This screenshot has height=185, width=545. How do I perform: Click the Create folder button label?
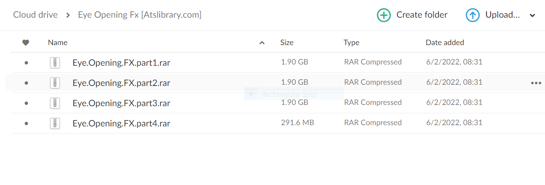pos(422,15)
